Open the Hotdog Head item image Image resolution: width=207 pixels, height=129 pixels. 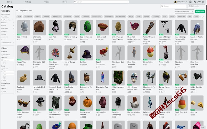[103, 28]
